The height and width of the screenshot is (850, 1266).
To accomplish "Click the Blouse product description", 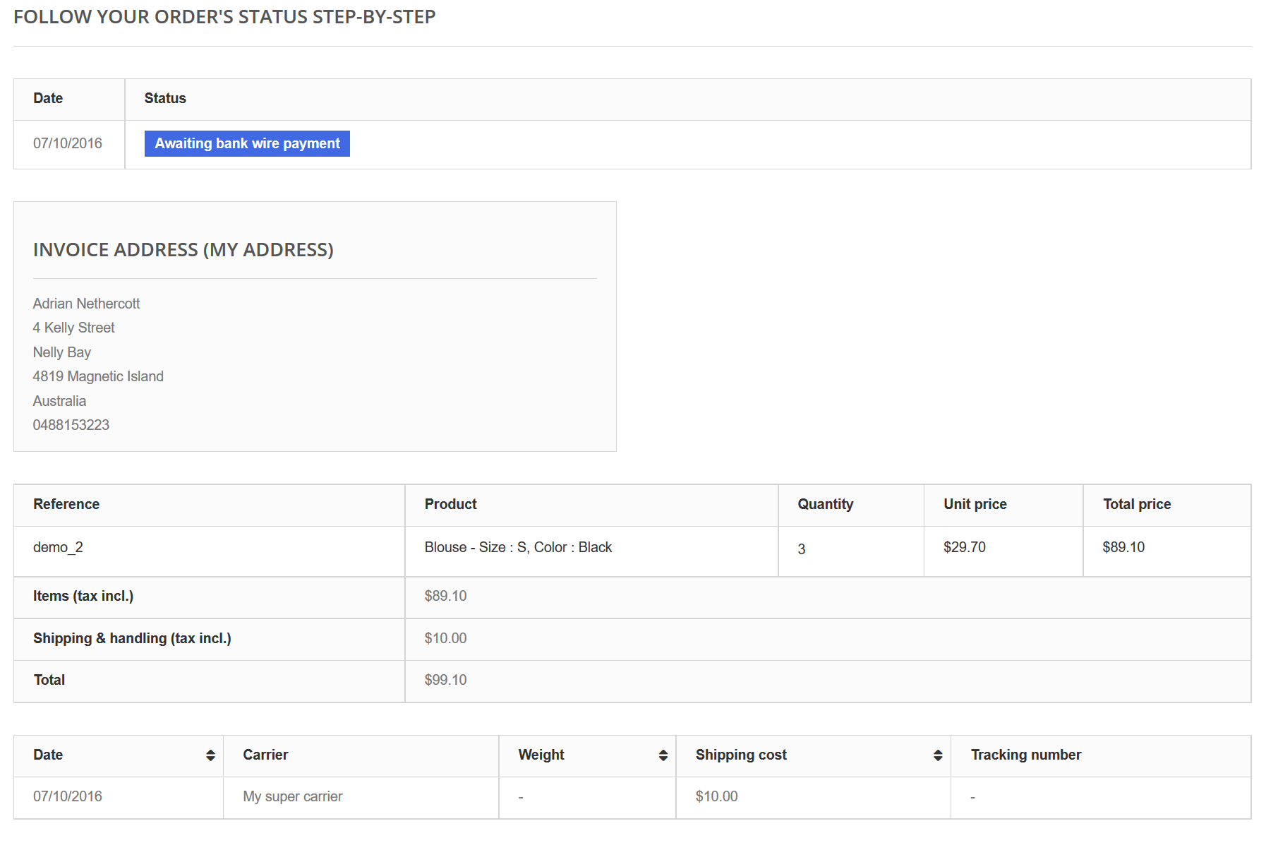I will [518, 547].
